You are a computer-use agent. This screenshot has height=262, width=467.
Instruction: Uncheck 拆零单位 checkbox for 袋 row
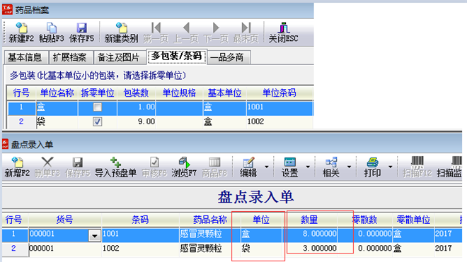pyautogui.click(x=98, y=121)
